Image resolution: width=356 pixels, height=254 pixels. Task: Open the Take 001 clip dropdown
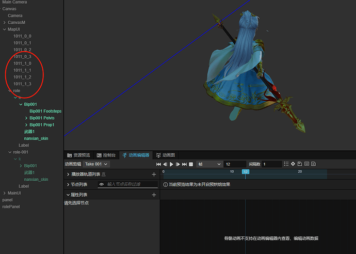point(96,164)
